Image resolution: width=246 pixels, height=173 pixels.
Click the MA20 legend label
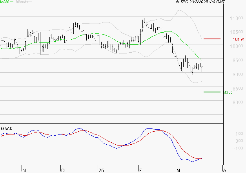(x=5, y=2)
